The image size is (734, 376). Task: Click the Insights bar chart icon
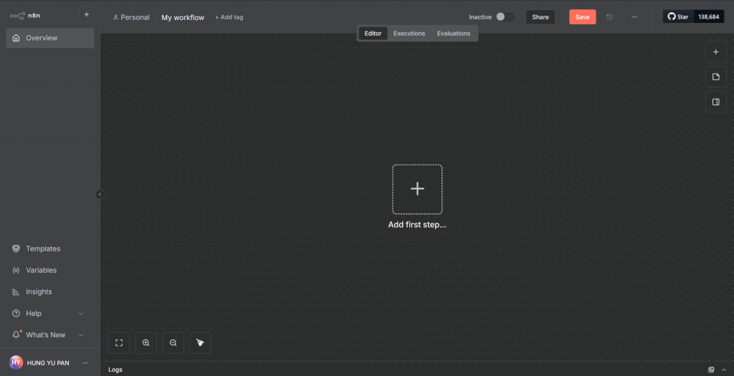click(16, 291)
